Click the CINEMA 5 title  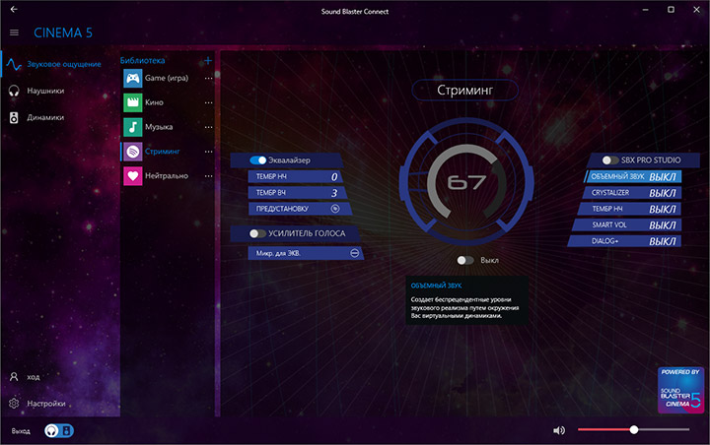(x=63, y=32)
